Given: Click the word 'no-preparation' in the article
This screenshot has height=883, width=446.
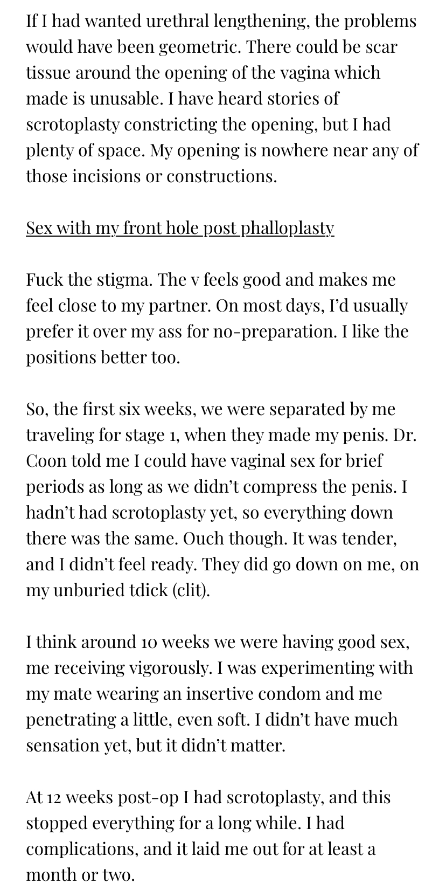Looking at the screenshot, I should click(275, 332).
